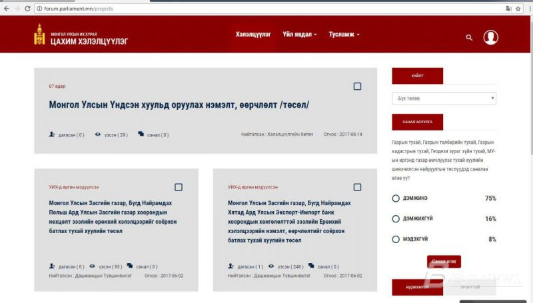Viewport: 533px width, 303px height.
Task: Tick checkbox on Хятад Экспорт-Импорт банк card
Action: point(357,187)
